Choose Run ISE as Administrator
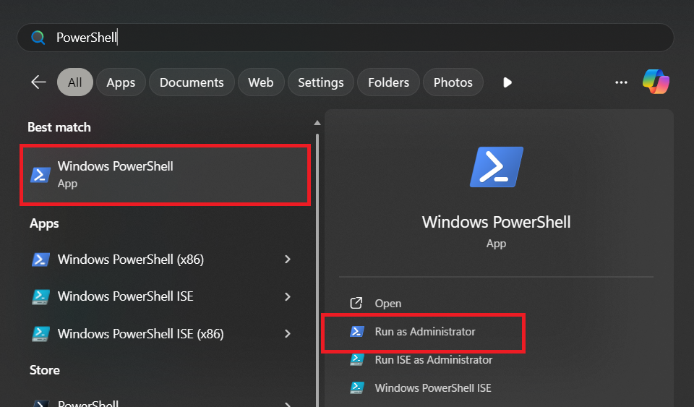The image size is (694, 407). point(433,360)
